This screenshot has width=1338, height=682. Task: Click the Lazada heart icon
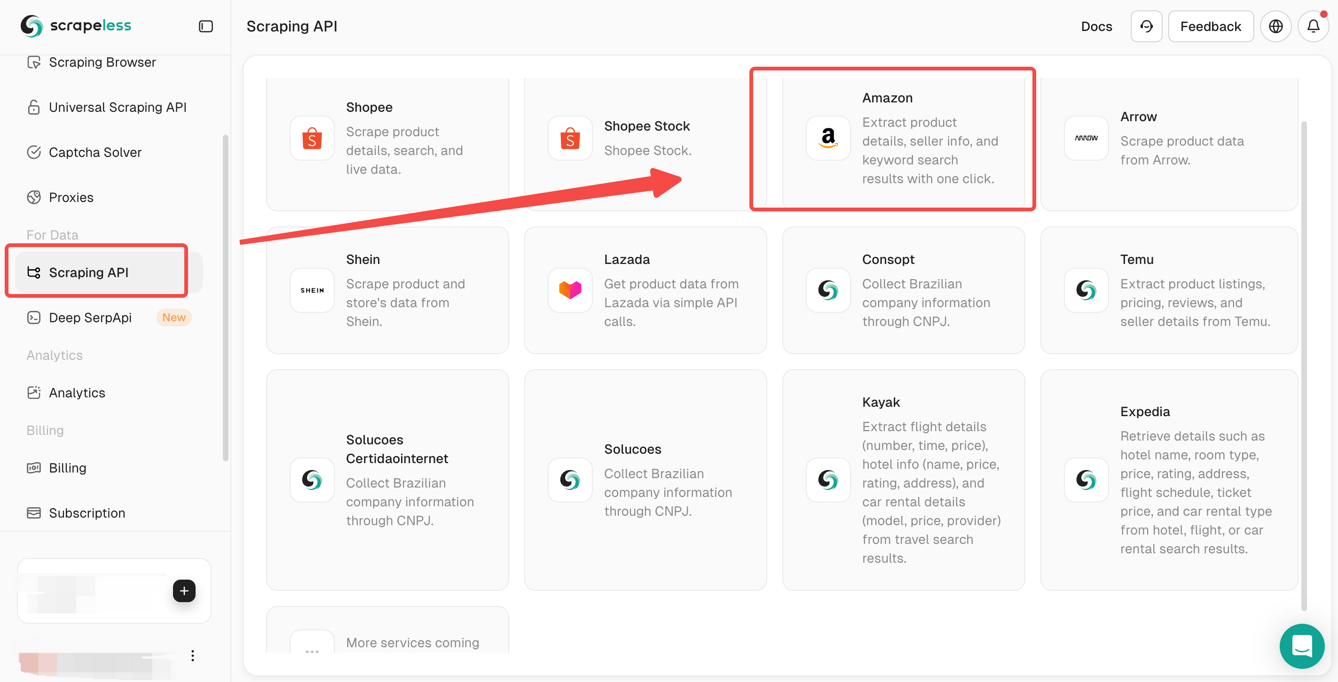570,290
